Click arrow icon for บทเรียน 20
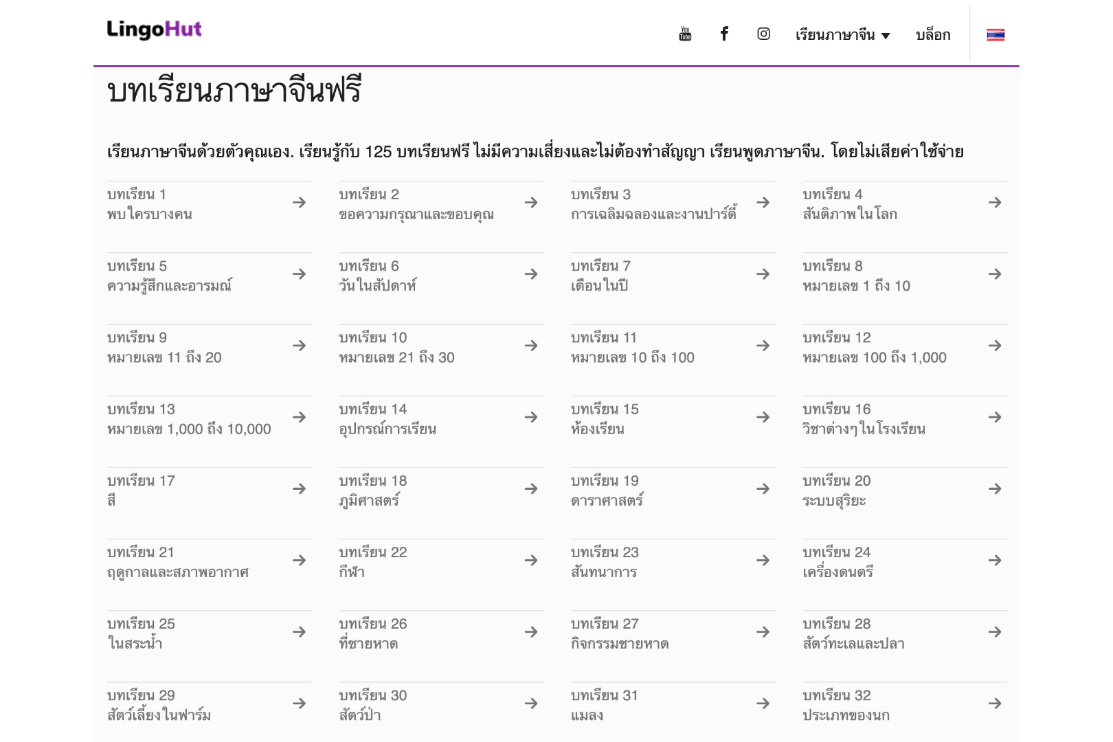The image size is (1113, 742). (995, 488)
